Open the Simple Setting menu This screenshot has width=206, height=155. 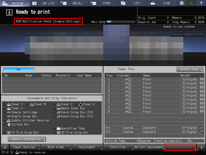point(181,147)
